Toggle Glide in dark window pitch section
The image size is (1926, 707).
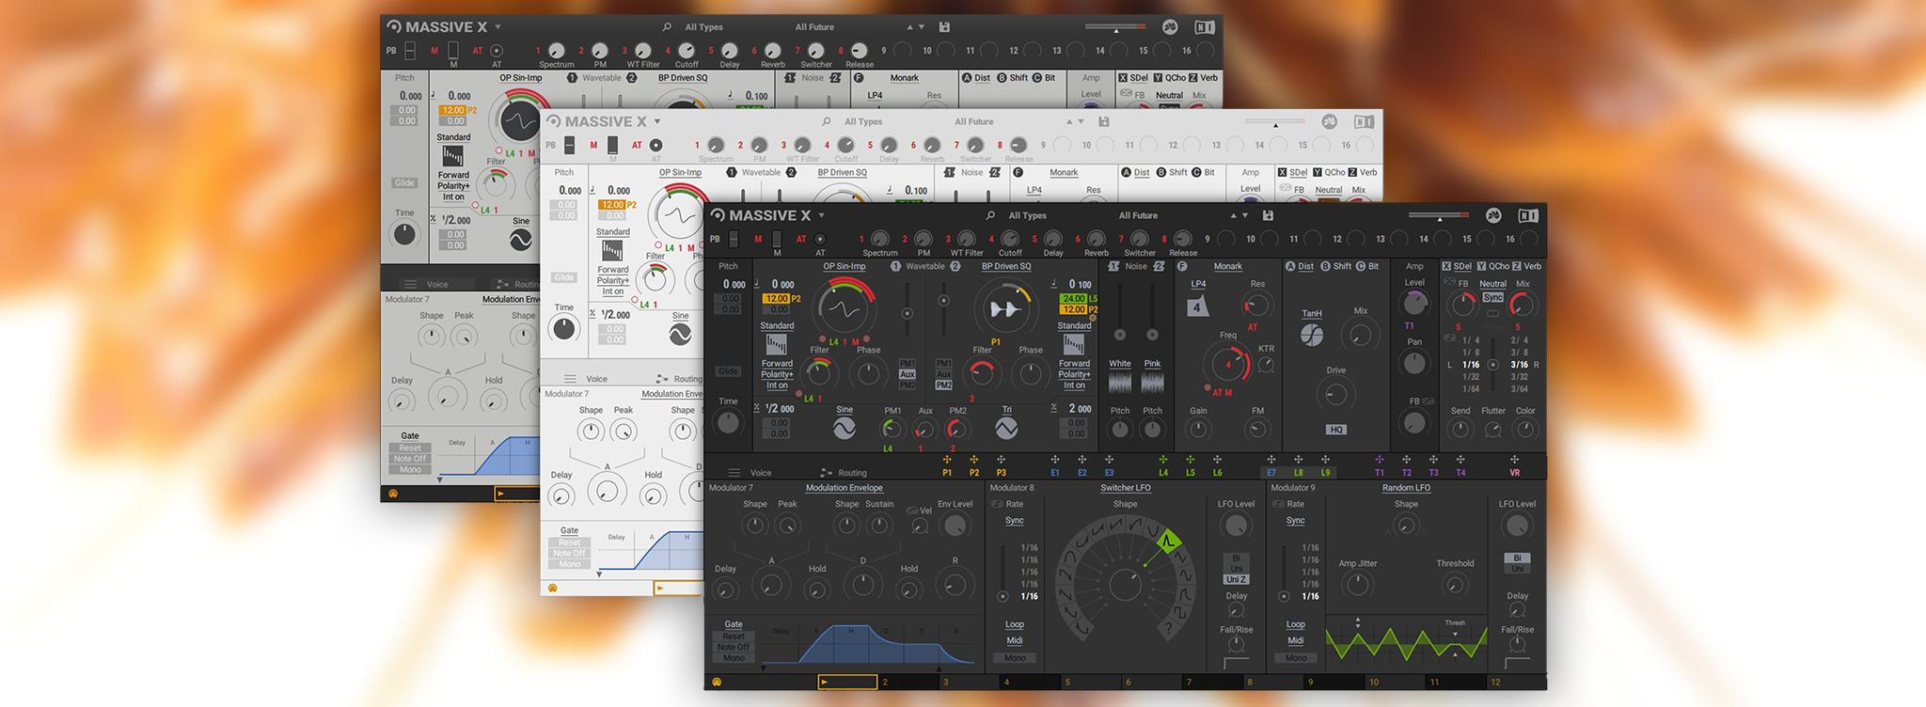[x=729, y=371]
